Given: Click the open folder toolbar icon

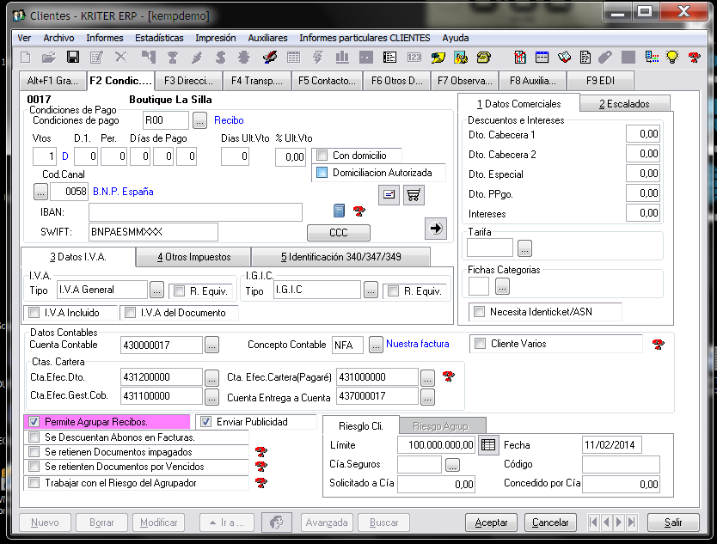Looking at the screenshot, I should (x=49, y=57).
